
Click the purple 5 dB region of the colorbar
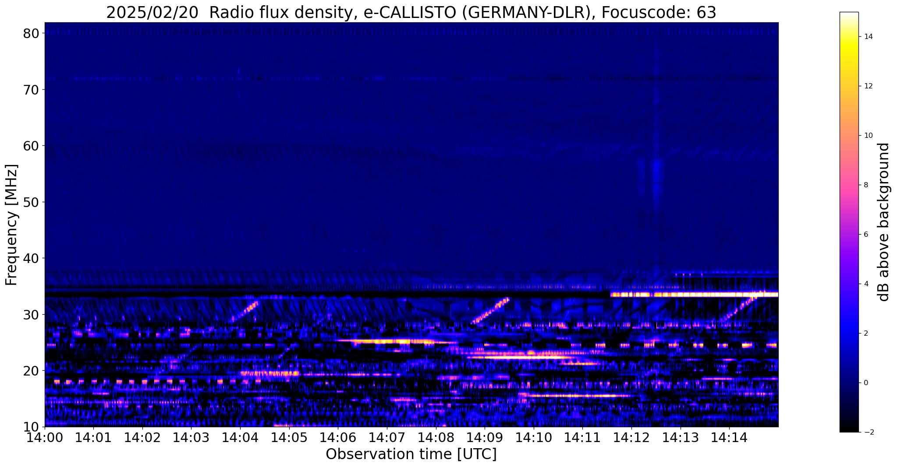pos(849,259)
